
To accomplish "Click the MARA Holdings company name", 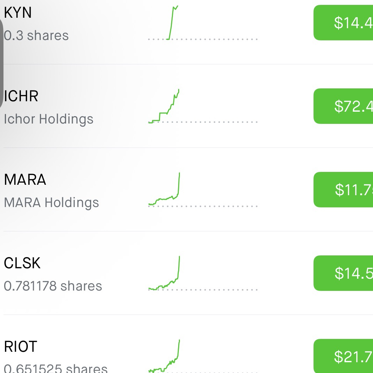I will (51, 203).
